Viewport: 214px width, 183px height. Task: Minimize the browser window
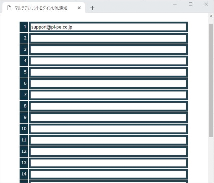(x=175, y=4)
